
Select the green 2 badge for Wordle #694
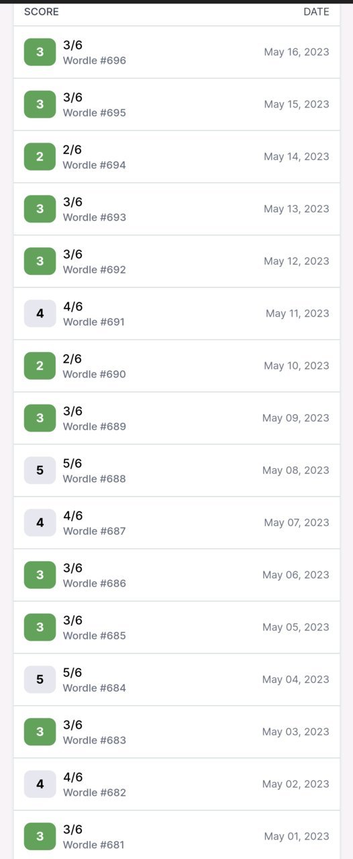40,157
